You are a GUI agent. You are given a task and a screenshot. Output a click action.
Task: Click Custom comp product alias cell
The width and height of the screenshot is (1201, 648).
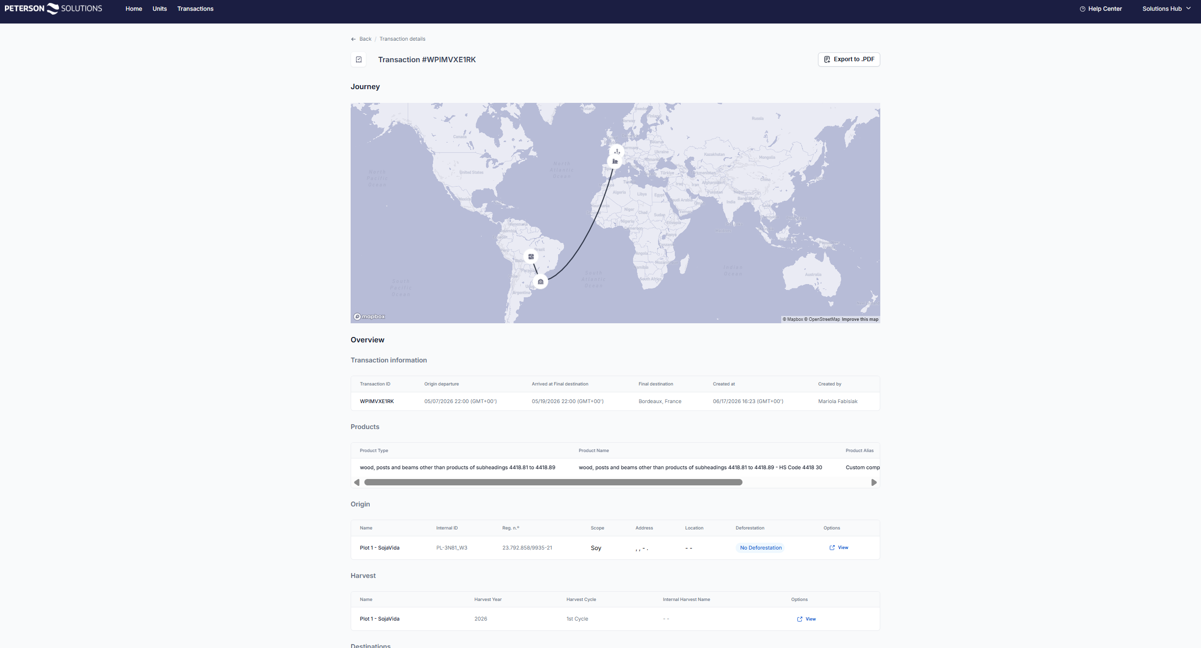tap(862, 468)
